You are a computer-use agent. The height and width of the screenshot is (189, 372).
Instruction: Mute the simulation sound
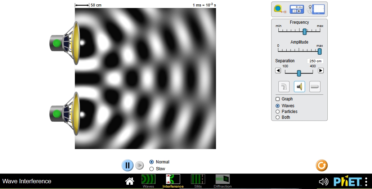324,182
